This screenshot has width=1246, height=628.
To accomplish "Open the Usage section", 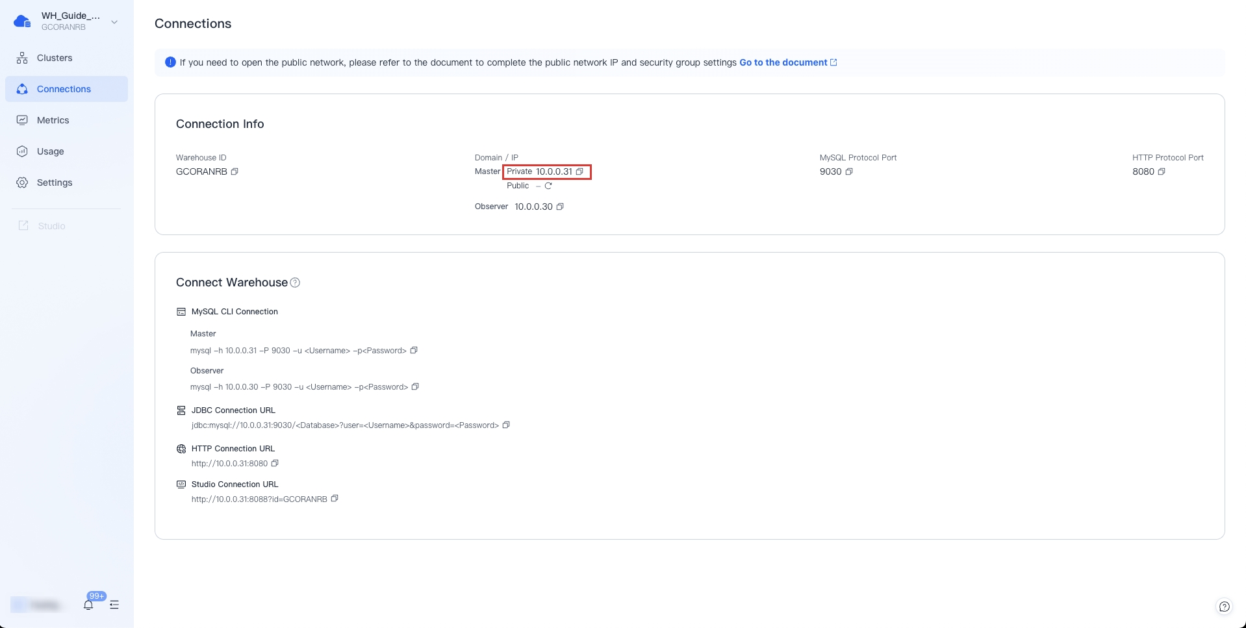I will pyautogui.click(x=50, y=151).
